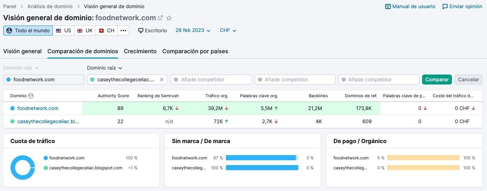Expand the 28 feb 2023 date dropdown
This screenshot has width=487, height=191.
click(x=193, y=31)
